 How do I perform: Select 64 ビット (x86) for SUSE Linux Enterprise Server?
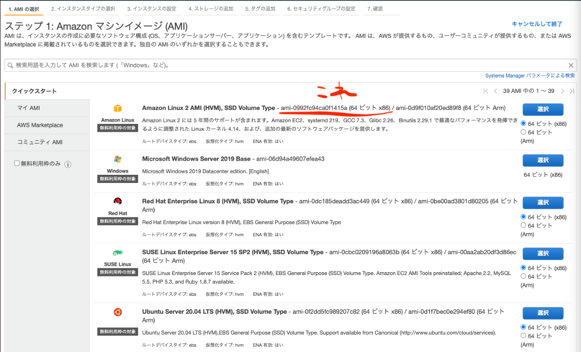523,268
